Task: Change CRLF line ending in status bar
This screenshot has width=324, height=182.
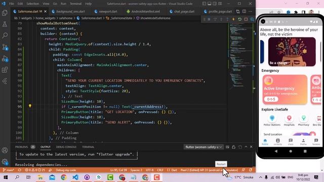Action: (x=160, y=170)
